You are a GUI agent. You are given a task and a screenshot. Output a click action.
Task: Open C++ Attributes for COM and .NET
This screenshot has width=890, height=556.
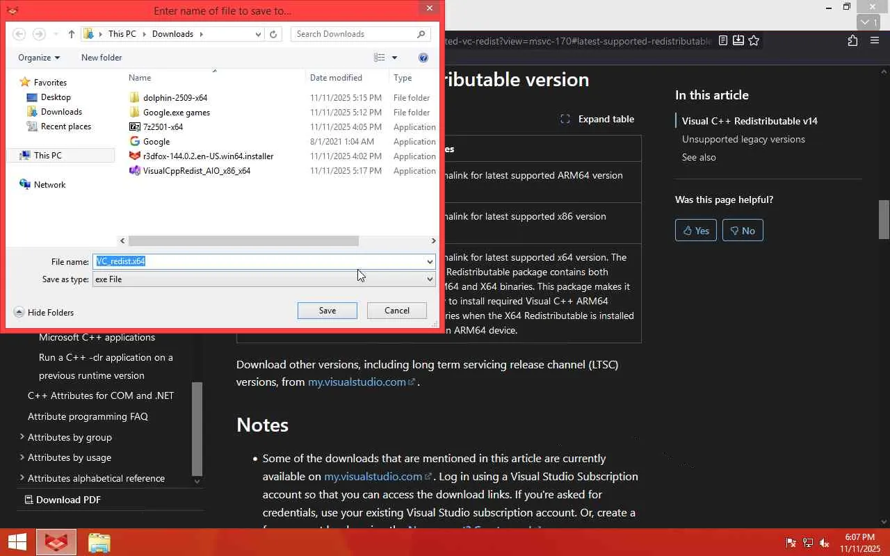[101, 395]
